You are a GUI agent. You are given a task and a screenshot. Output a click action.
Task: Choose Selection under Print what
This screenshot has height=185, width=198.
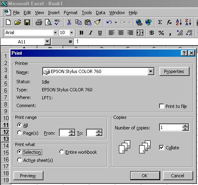tap(19, 152)
